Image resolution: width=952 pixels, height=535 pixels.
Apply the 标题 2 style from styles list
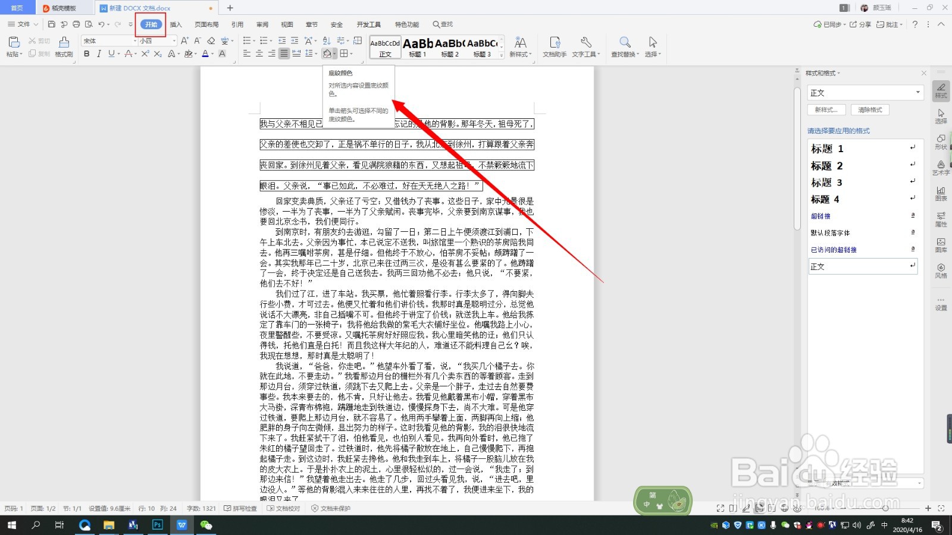(826, 166)
